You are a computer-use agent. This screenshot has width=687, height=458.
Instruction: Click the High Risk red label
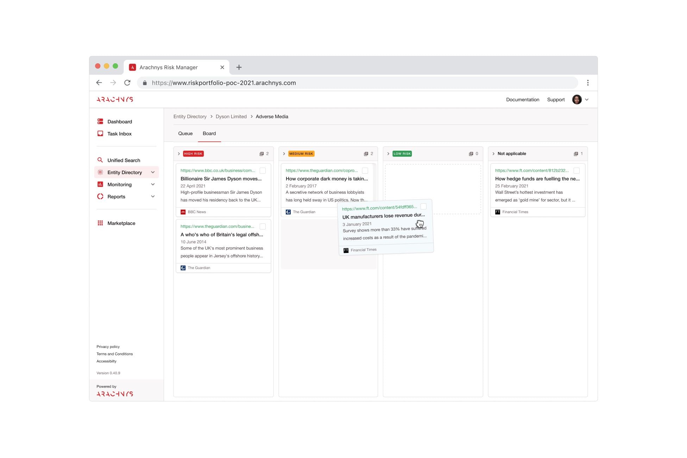(x=193, y=154)
